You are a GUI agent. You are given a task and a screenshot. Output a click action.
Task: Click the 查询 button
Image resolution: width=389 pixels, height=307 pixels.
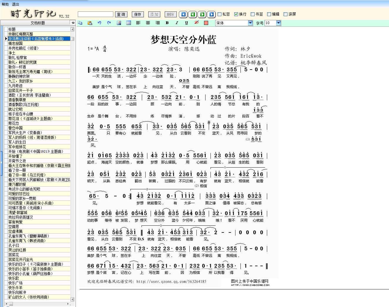tap(121, 14)
